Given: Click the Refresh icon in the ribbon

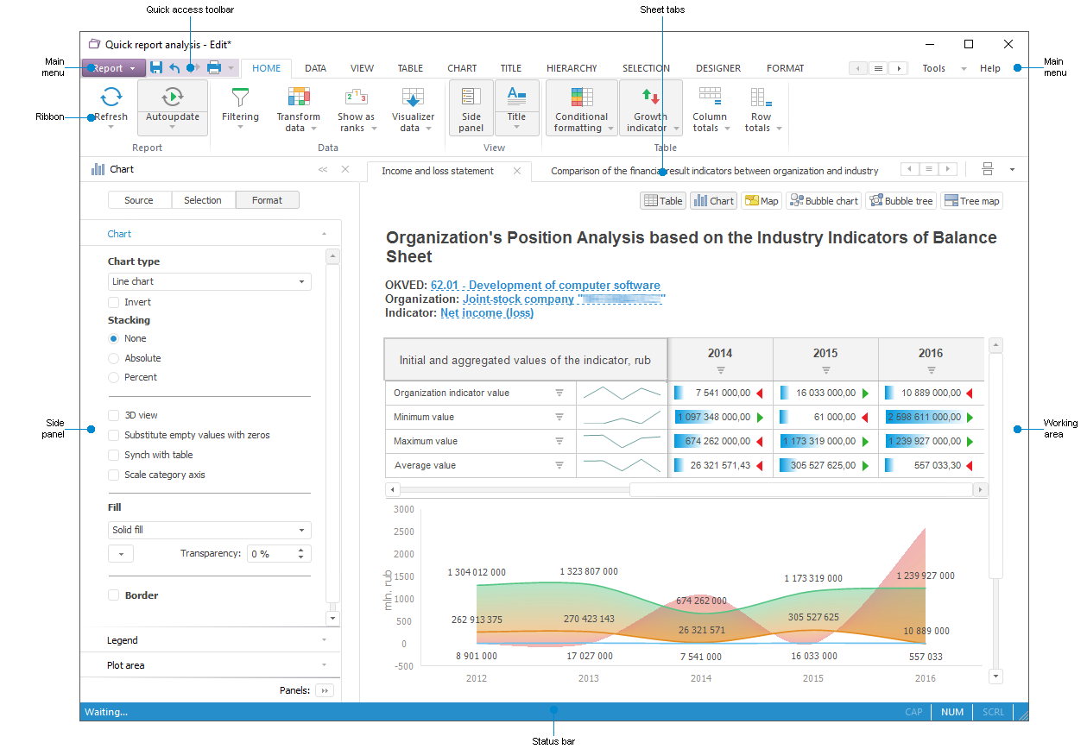Looking at the screenshot, I should coord(111,97).
